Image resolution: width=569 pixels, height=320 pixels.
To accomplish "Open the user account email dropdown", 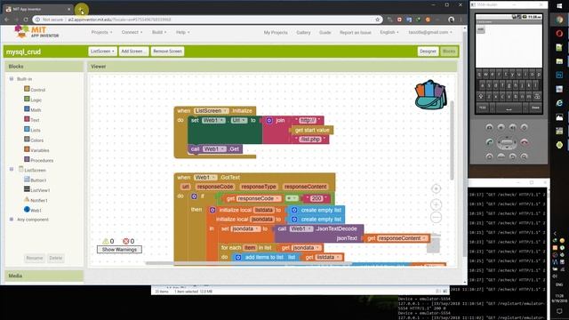I will coord(430,32).
